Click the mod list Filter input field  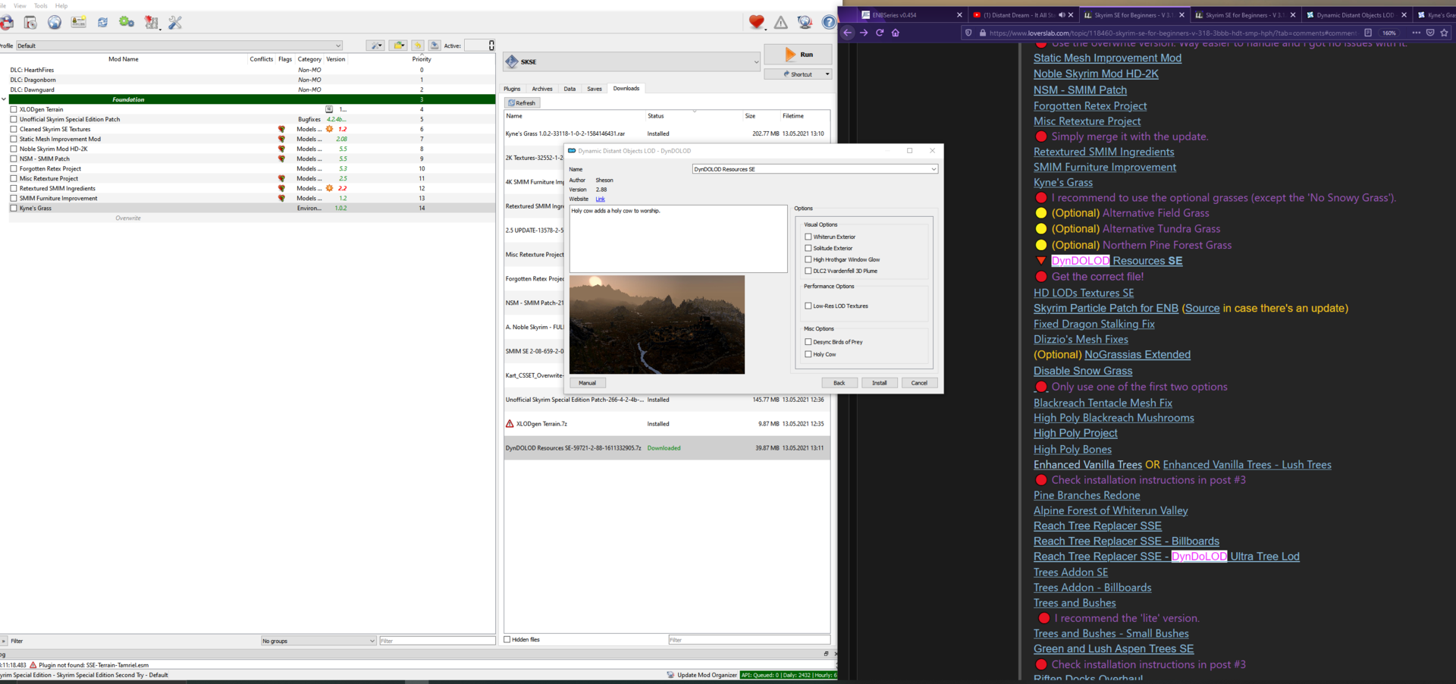(x=437, y=641)
